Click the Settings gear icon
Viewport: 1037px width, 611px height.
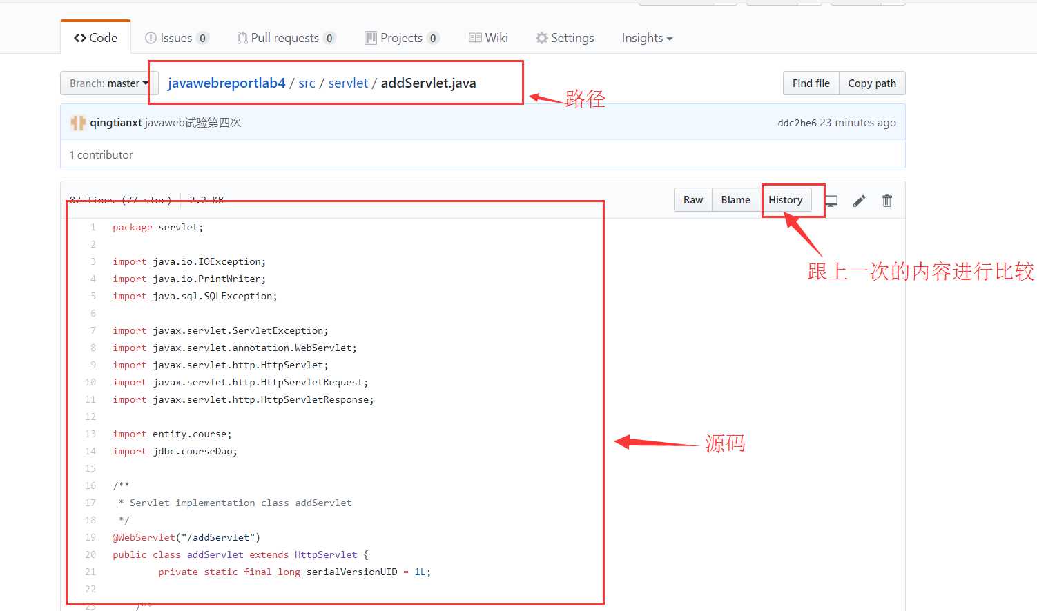point(542,38)
